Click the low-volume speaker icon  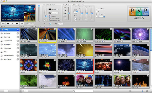point(45,24)
